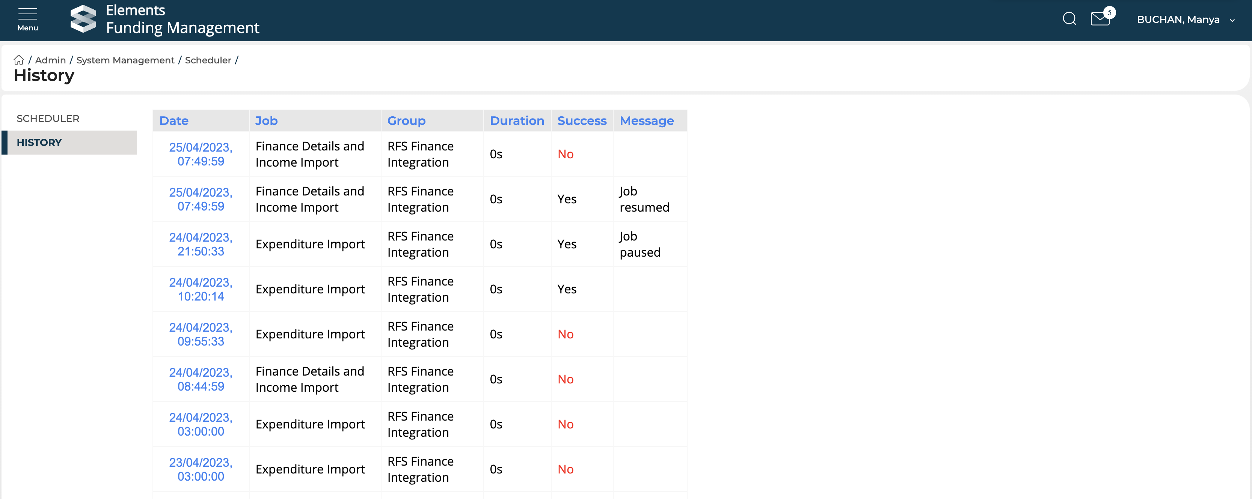This screenshot has height=499, width=1252.
Task: Click the home breadcrumb icon
Action: click(x=18, y=60)
